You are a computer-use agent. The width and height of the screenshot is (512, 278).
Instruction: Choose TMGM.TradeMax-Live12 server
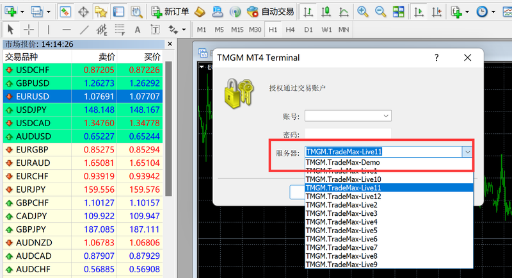click(389, 197)
